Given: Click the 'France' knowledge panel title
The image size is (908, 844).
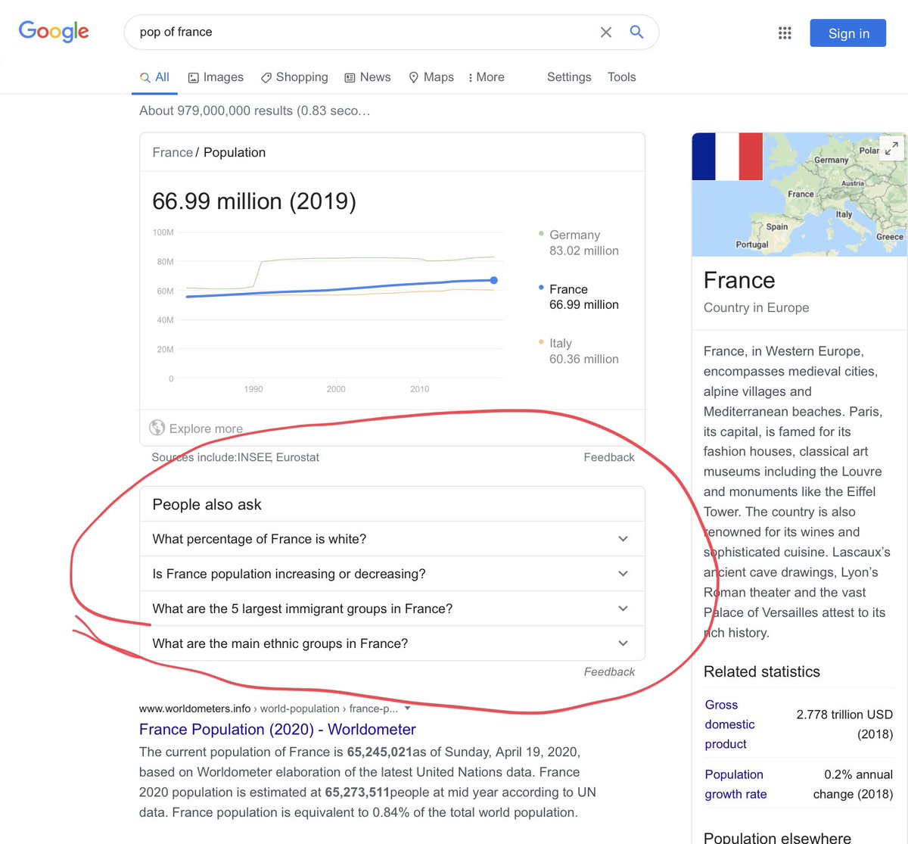Looking at the screenshot, I should pyautogui.click(x=739, y=280).
